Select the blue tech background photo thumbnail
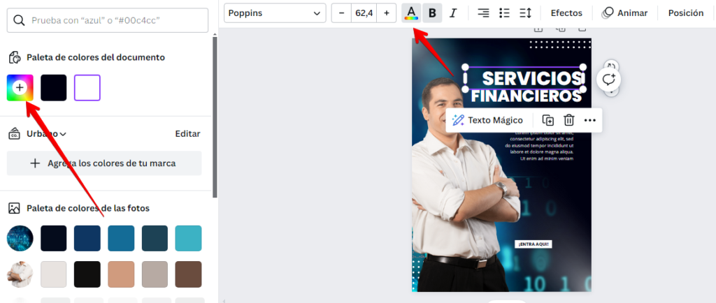Screen dimensions: 716x303 (20, 238)
